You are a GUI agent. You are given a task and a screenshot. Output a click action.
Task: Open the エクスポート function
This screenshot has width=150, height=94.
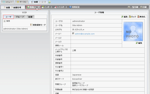click(61, 7)
